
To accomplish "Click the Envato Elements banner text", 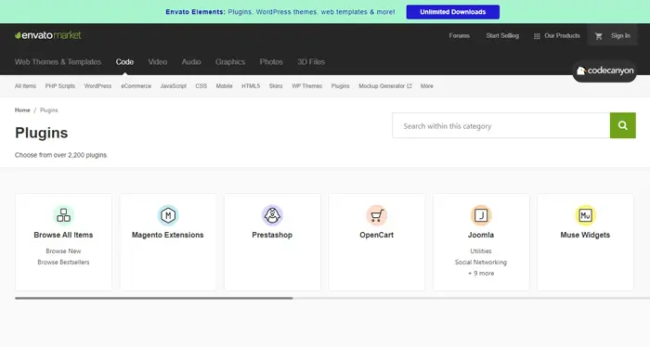I will pyautogui.click(x=280, y=12).
